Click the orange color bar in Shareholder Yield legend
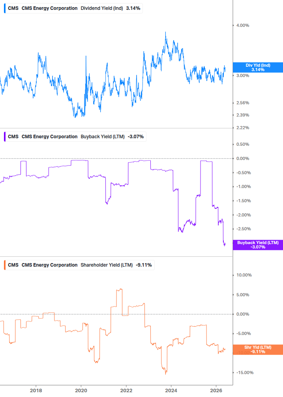The width and height of the screenshot is (283, 397). (x=5, y=265)
